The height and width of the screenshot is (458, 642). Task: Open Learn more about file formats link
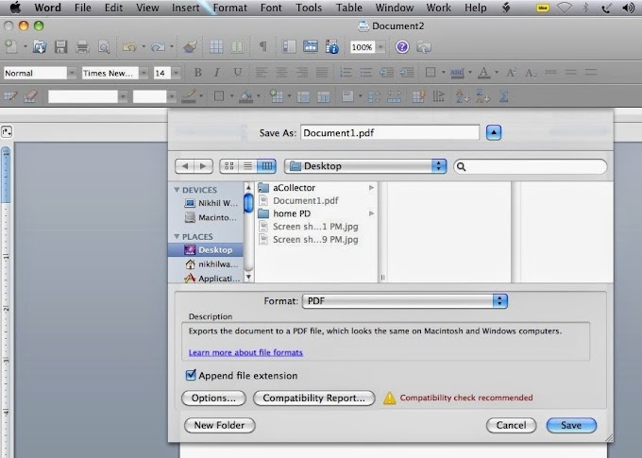(x=245, y=352)
